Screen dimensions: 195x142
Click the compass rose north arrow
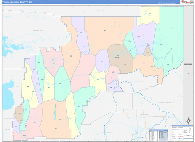pos(188,121)
